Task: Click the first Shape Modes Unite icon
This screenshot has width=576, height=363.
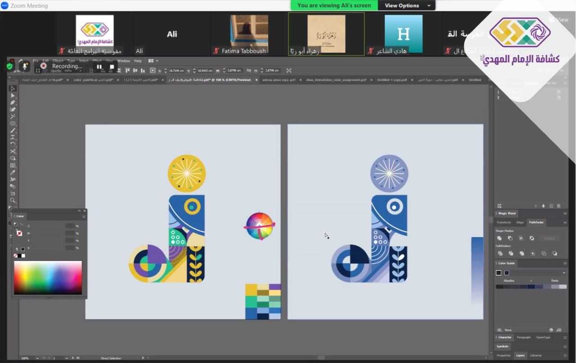Action: pyautogui.click(x=499, y=238)
